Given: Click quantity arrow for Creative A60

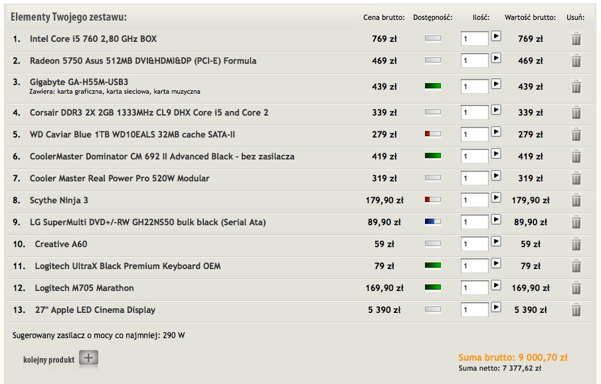Looking at the screenshot, I should point(496,241).
